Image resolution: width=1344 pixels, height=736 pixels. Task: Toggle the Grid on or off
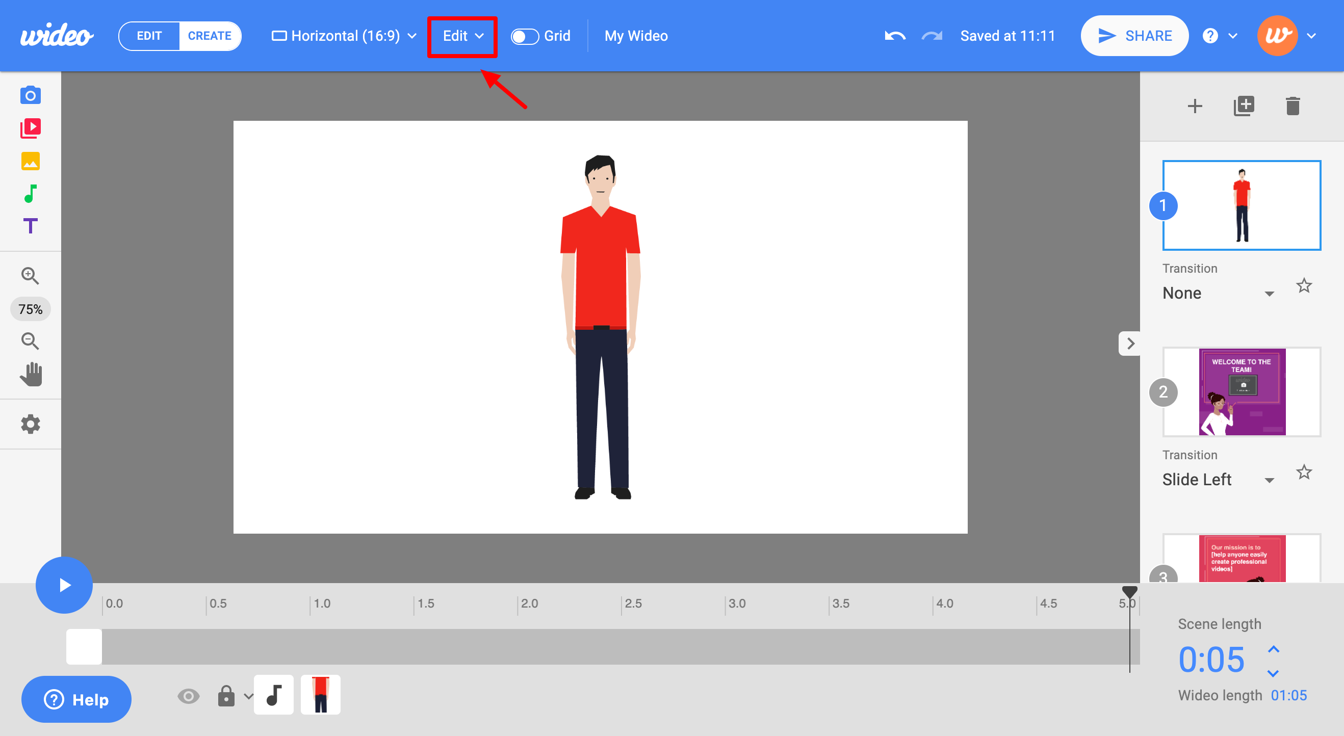click(526, 36)
